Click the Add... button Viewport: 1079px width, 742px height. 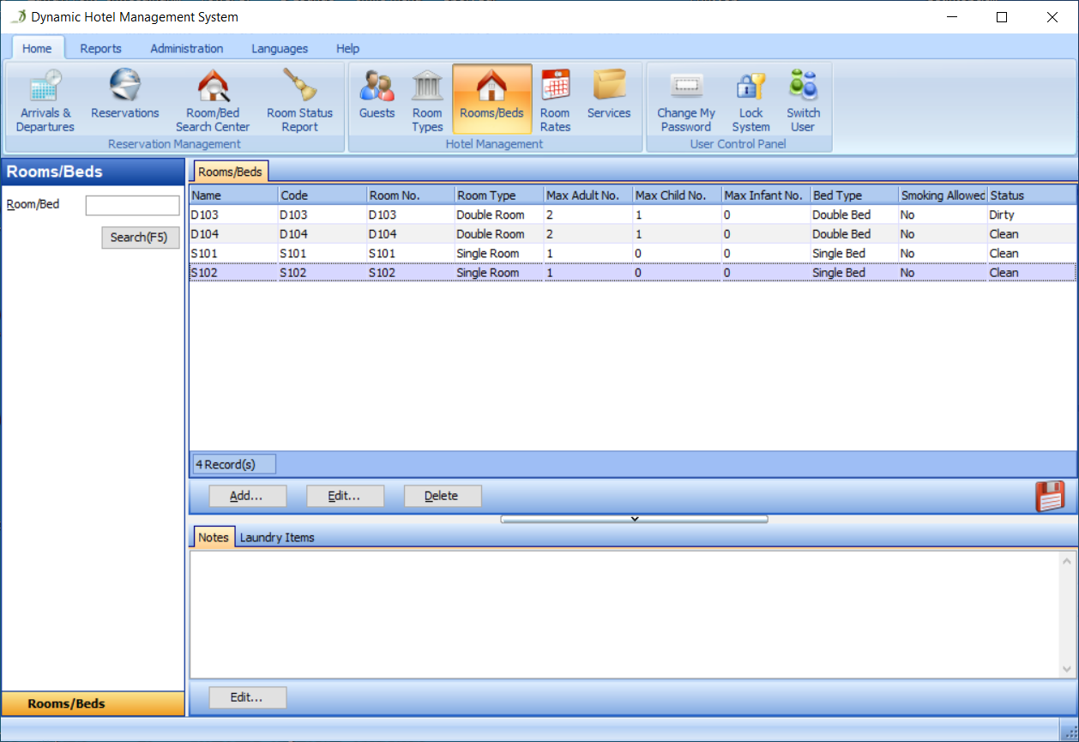[x=246, y=496]
